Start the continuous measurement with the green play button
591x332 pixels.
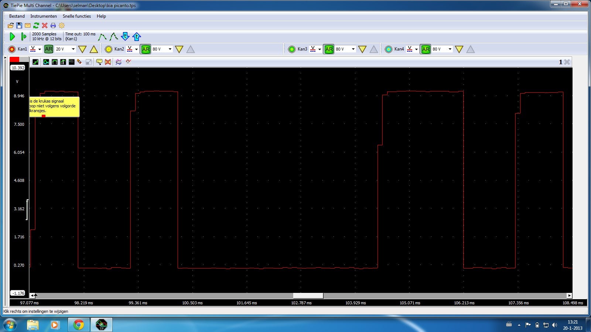(x=12, y=37)
